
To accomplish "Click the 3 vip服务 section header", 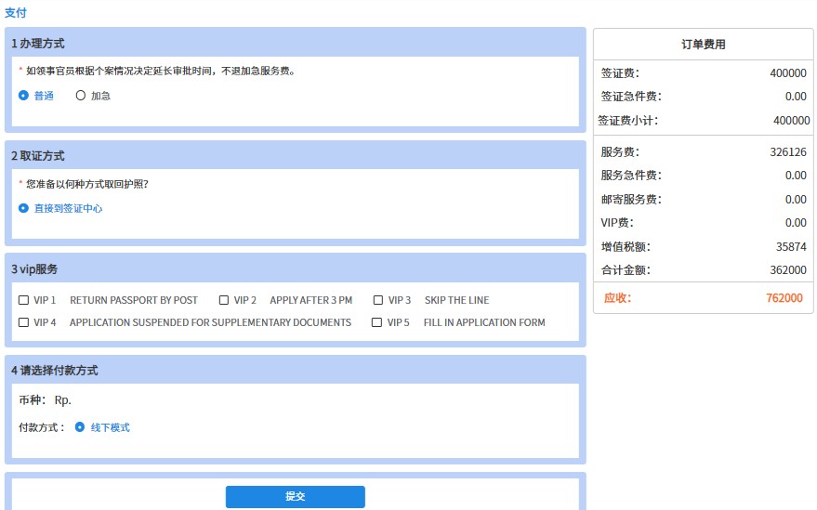I will pyautogui.click(x=34, y=269).
